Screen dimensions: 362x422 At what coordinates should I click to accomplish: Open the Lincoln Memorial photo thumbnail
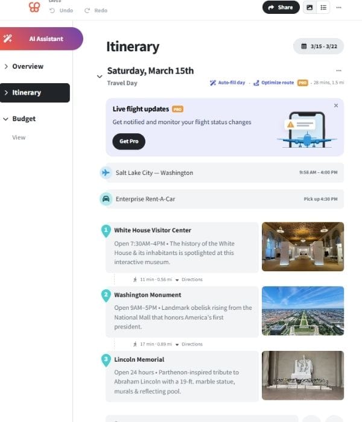click(x=303, y=375)
